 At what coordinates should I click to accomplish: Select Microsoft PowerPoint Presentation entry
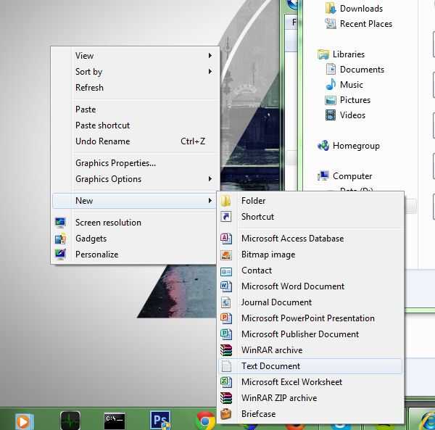click(x=310, y=318)
